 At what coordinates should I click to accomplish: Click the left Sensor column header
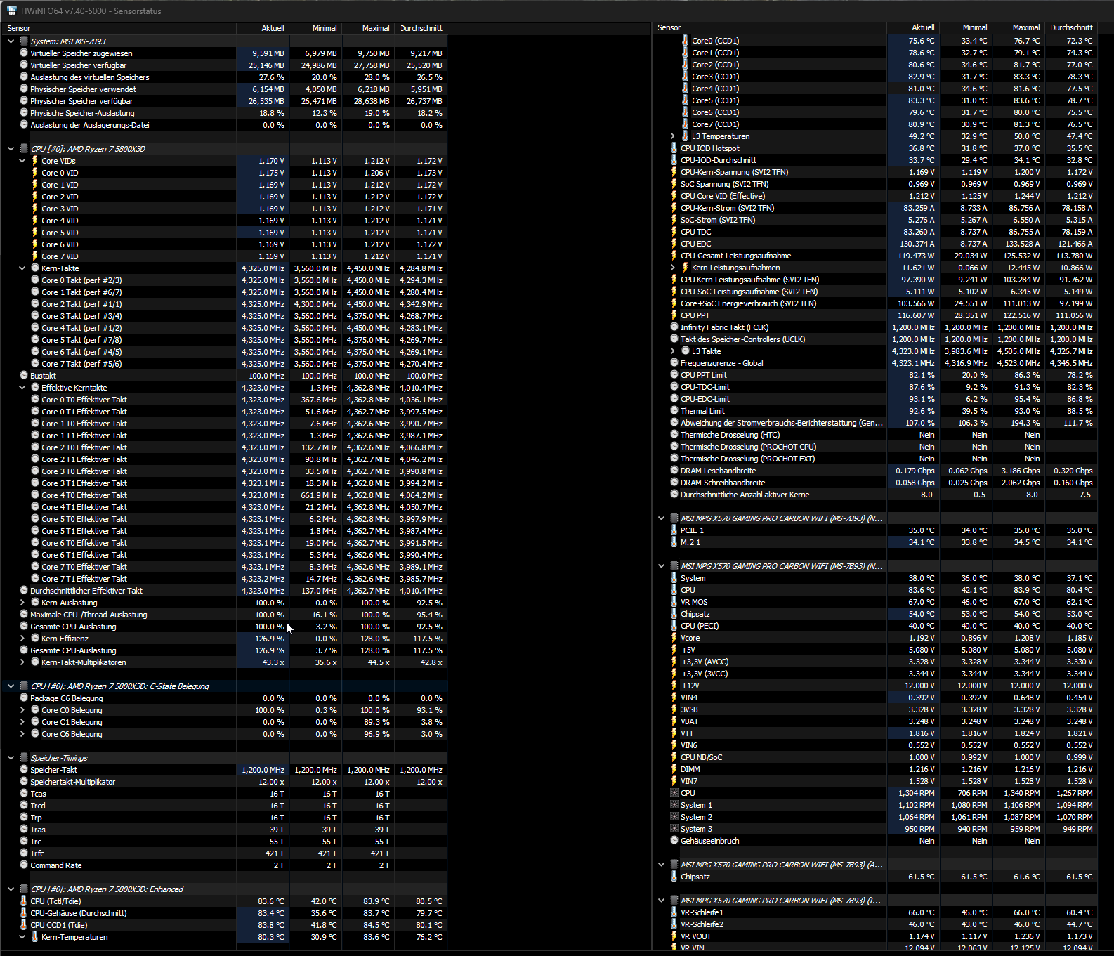pos(119,28)
